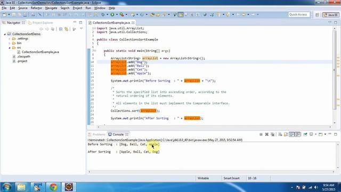Open Google Chrome from taskbar

(x=53, y=187)
